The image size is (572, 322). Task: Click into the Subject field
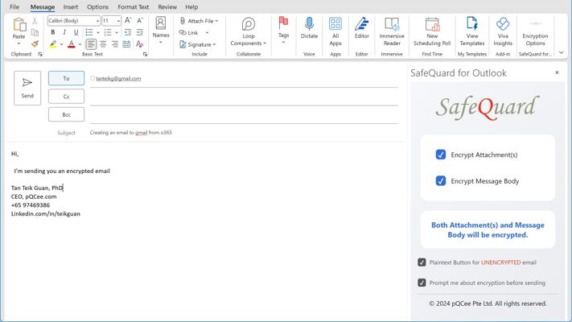pyautogui.click(x=241, y=133)
